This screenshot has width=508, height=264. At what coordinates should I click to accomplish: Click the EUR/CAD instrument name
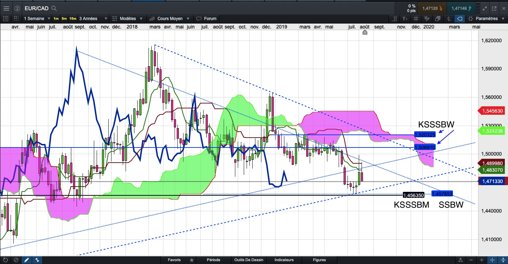[37, 8]
